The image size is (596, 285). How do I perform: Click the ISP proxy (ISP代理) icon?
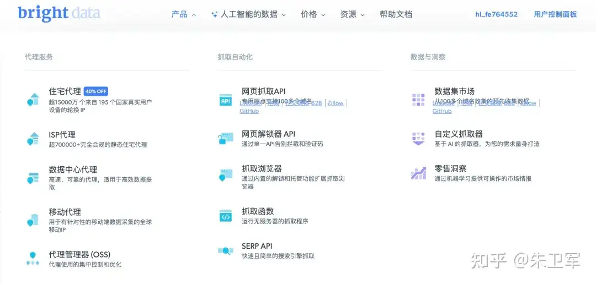coord(33,139)
